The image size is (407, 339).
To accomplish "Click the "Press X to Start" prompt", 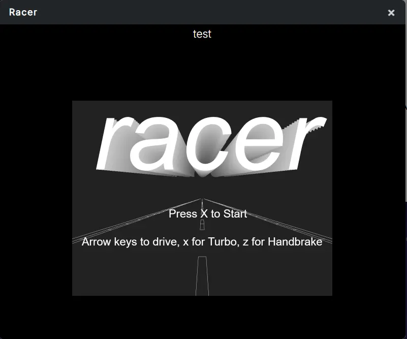I will point(208,214).
